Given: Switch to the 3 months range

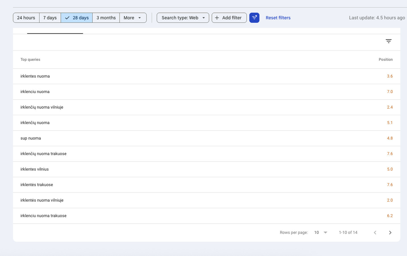Looking at the screenshot, I should [106, 18].
